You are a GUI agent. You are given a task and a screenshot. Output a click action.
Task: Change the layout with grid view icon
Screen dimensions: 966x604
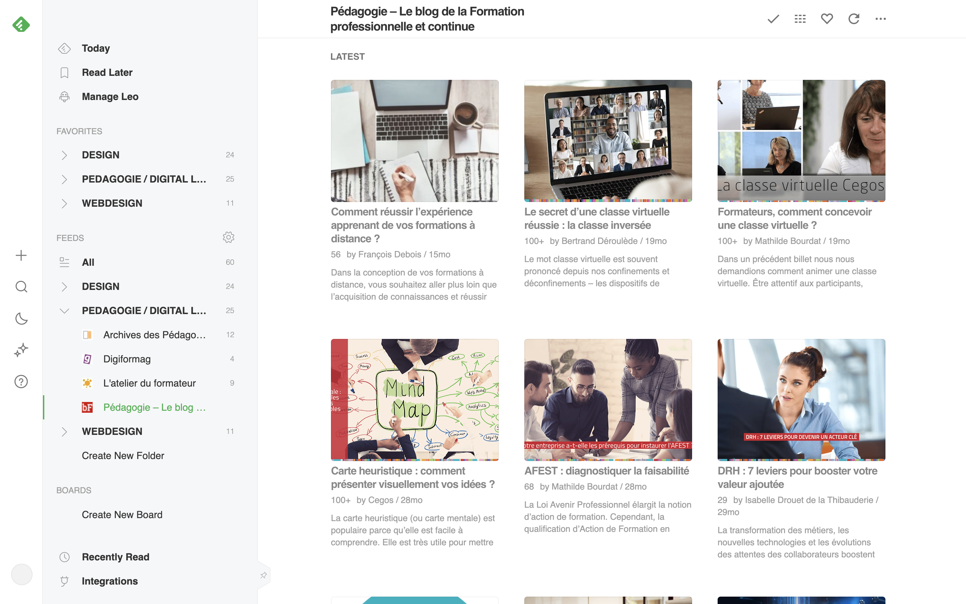coord(800,19)
